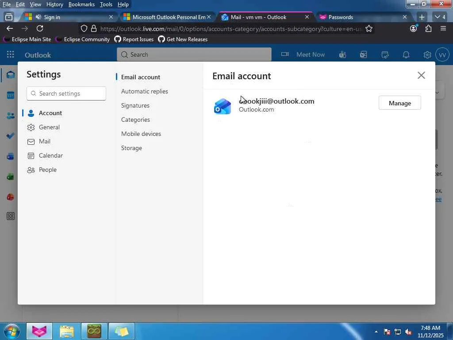Screen dimensions: 453x340
Task: Open Eclipse Community bookmark
Action: 83,39
